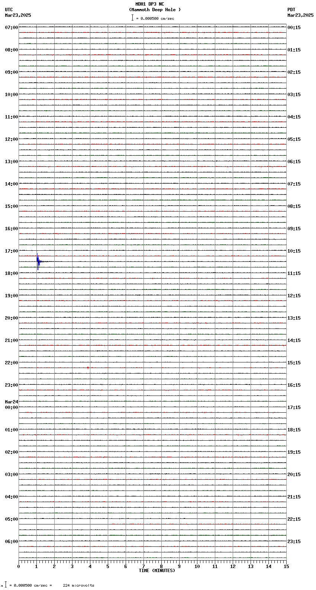Screen dimensions: 316x590
Task: Click the PDT label at top right
Action: 291,10
